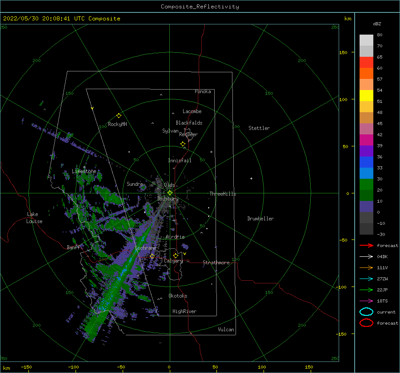The height and width of the screenshot is (373, 400).
Task: Click the Blackfalds town label
Action: pyautogui.click(x=189, y=123)
